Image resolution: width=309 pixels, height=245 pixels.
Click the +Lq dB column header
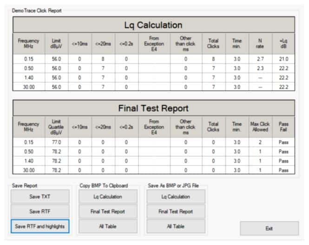[283, 44]
